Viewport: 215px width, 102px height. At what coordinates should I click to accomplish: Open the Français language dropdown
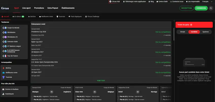point(207,2)
